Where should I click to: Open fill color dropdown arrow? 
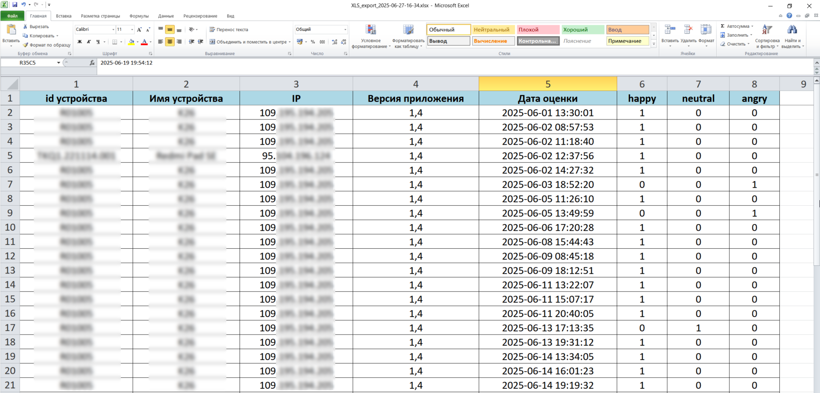click(x=138, y=42)
